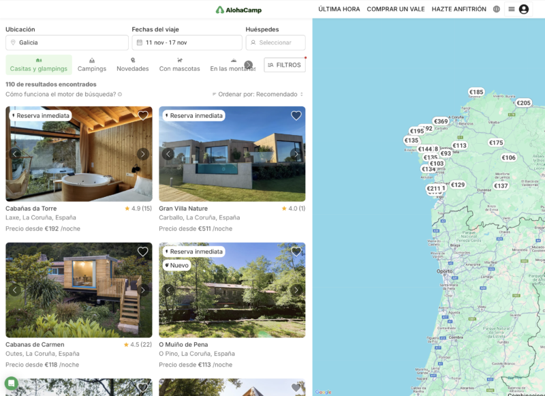
Task: Click the FILTROS button
Action: [284, 65]
